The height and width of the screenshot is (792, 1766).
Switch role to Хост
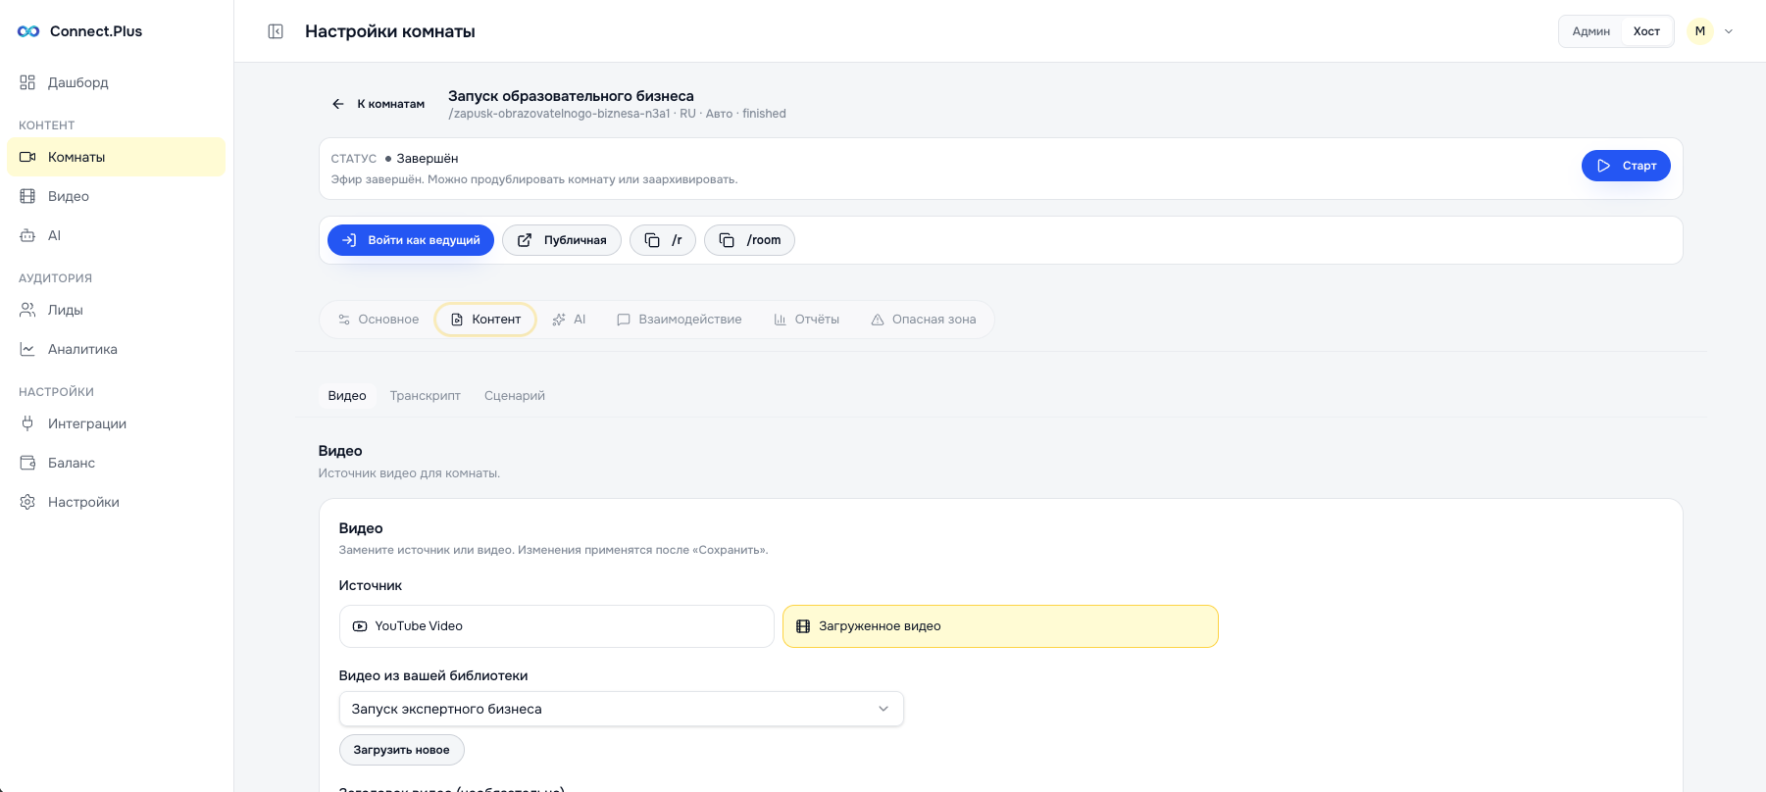click(1646, 31)
